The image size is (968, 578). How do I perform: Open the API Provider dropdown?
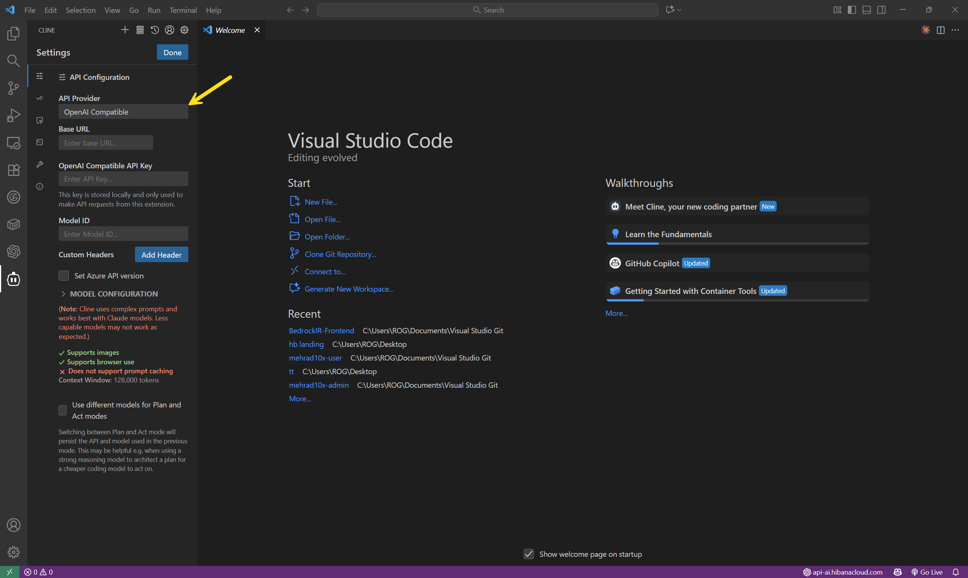pyautogui.click(x=123, y=112)
